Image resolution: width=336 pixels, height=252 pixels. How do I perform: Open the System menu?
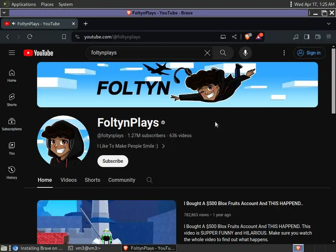point(66,4)
